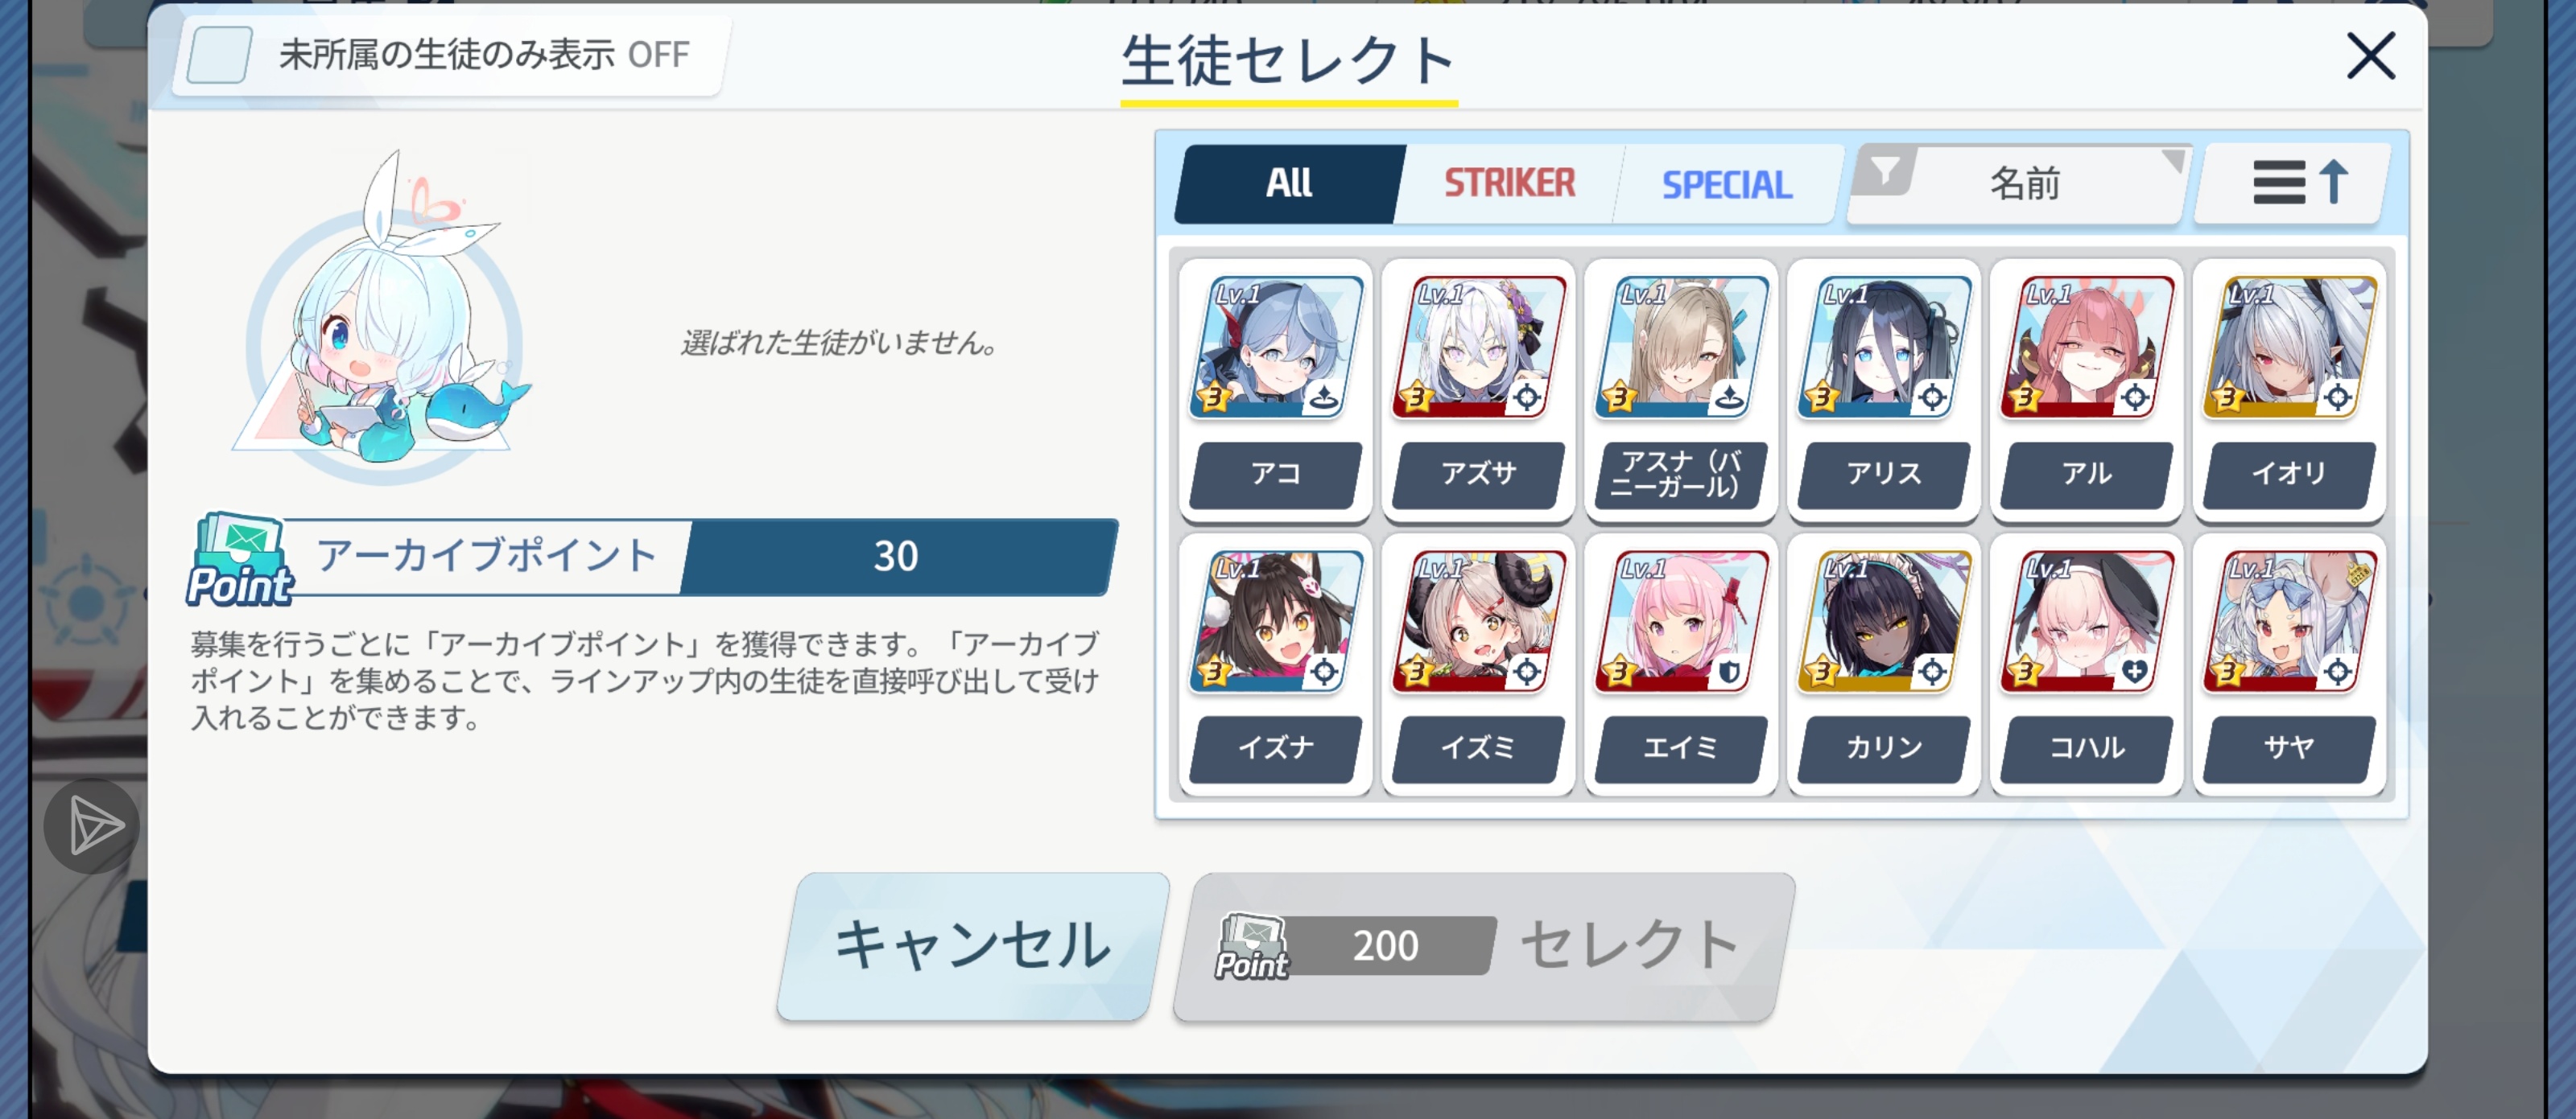This screenshot has width=2576, height=1119.
Task: Switch to the SPECIAL tab
Action: click(x=1727, y=184)
